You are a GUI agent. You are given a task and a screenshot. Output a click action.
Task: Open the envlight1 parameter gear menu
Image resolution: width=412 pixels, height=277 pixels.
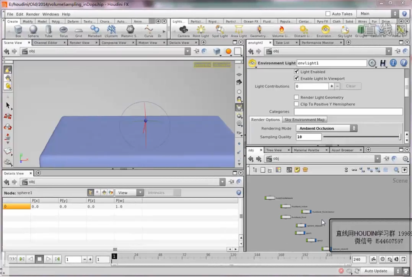(x=372, y=63)
